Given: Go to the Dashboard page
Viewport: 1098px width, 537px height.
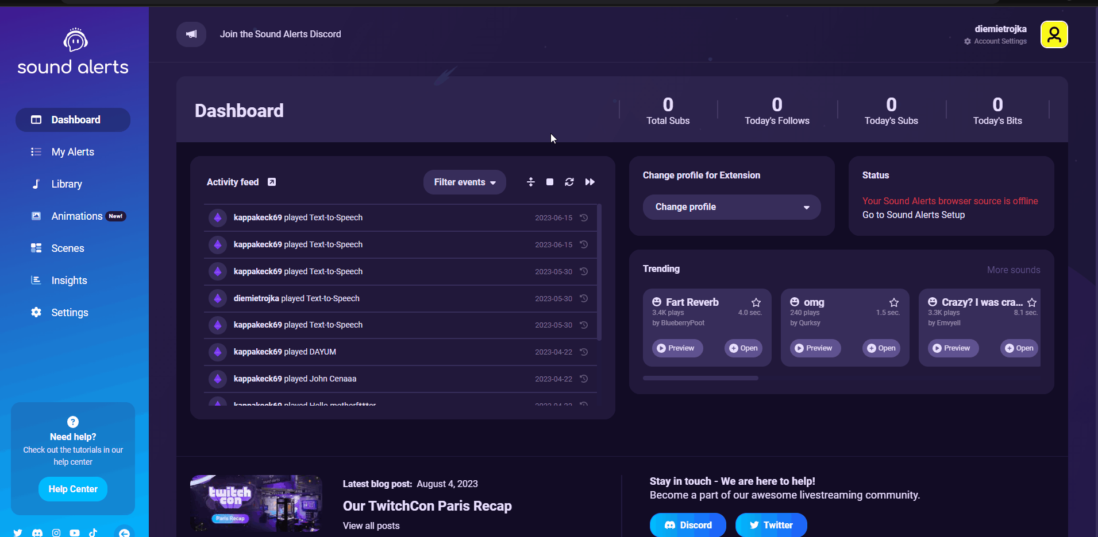Looking at the screenshot, I should click(x=73, y=120).
